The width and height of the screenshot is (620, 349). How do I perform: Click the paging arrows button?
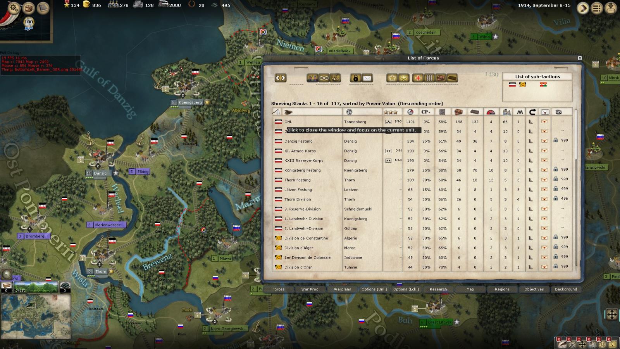pos(281,78)
